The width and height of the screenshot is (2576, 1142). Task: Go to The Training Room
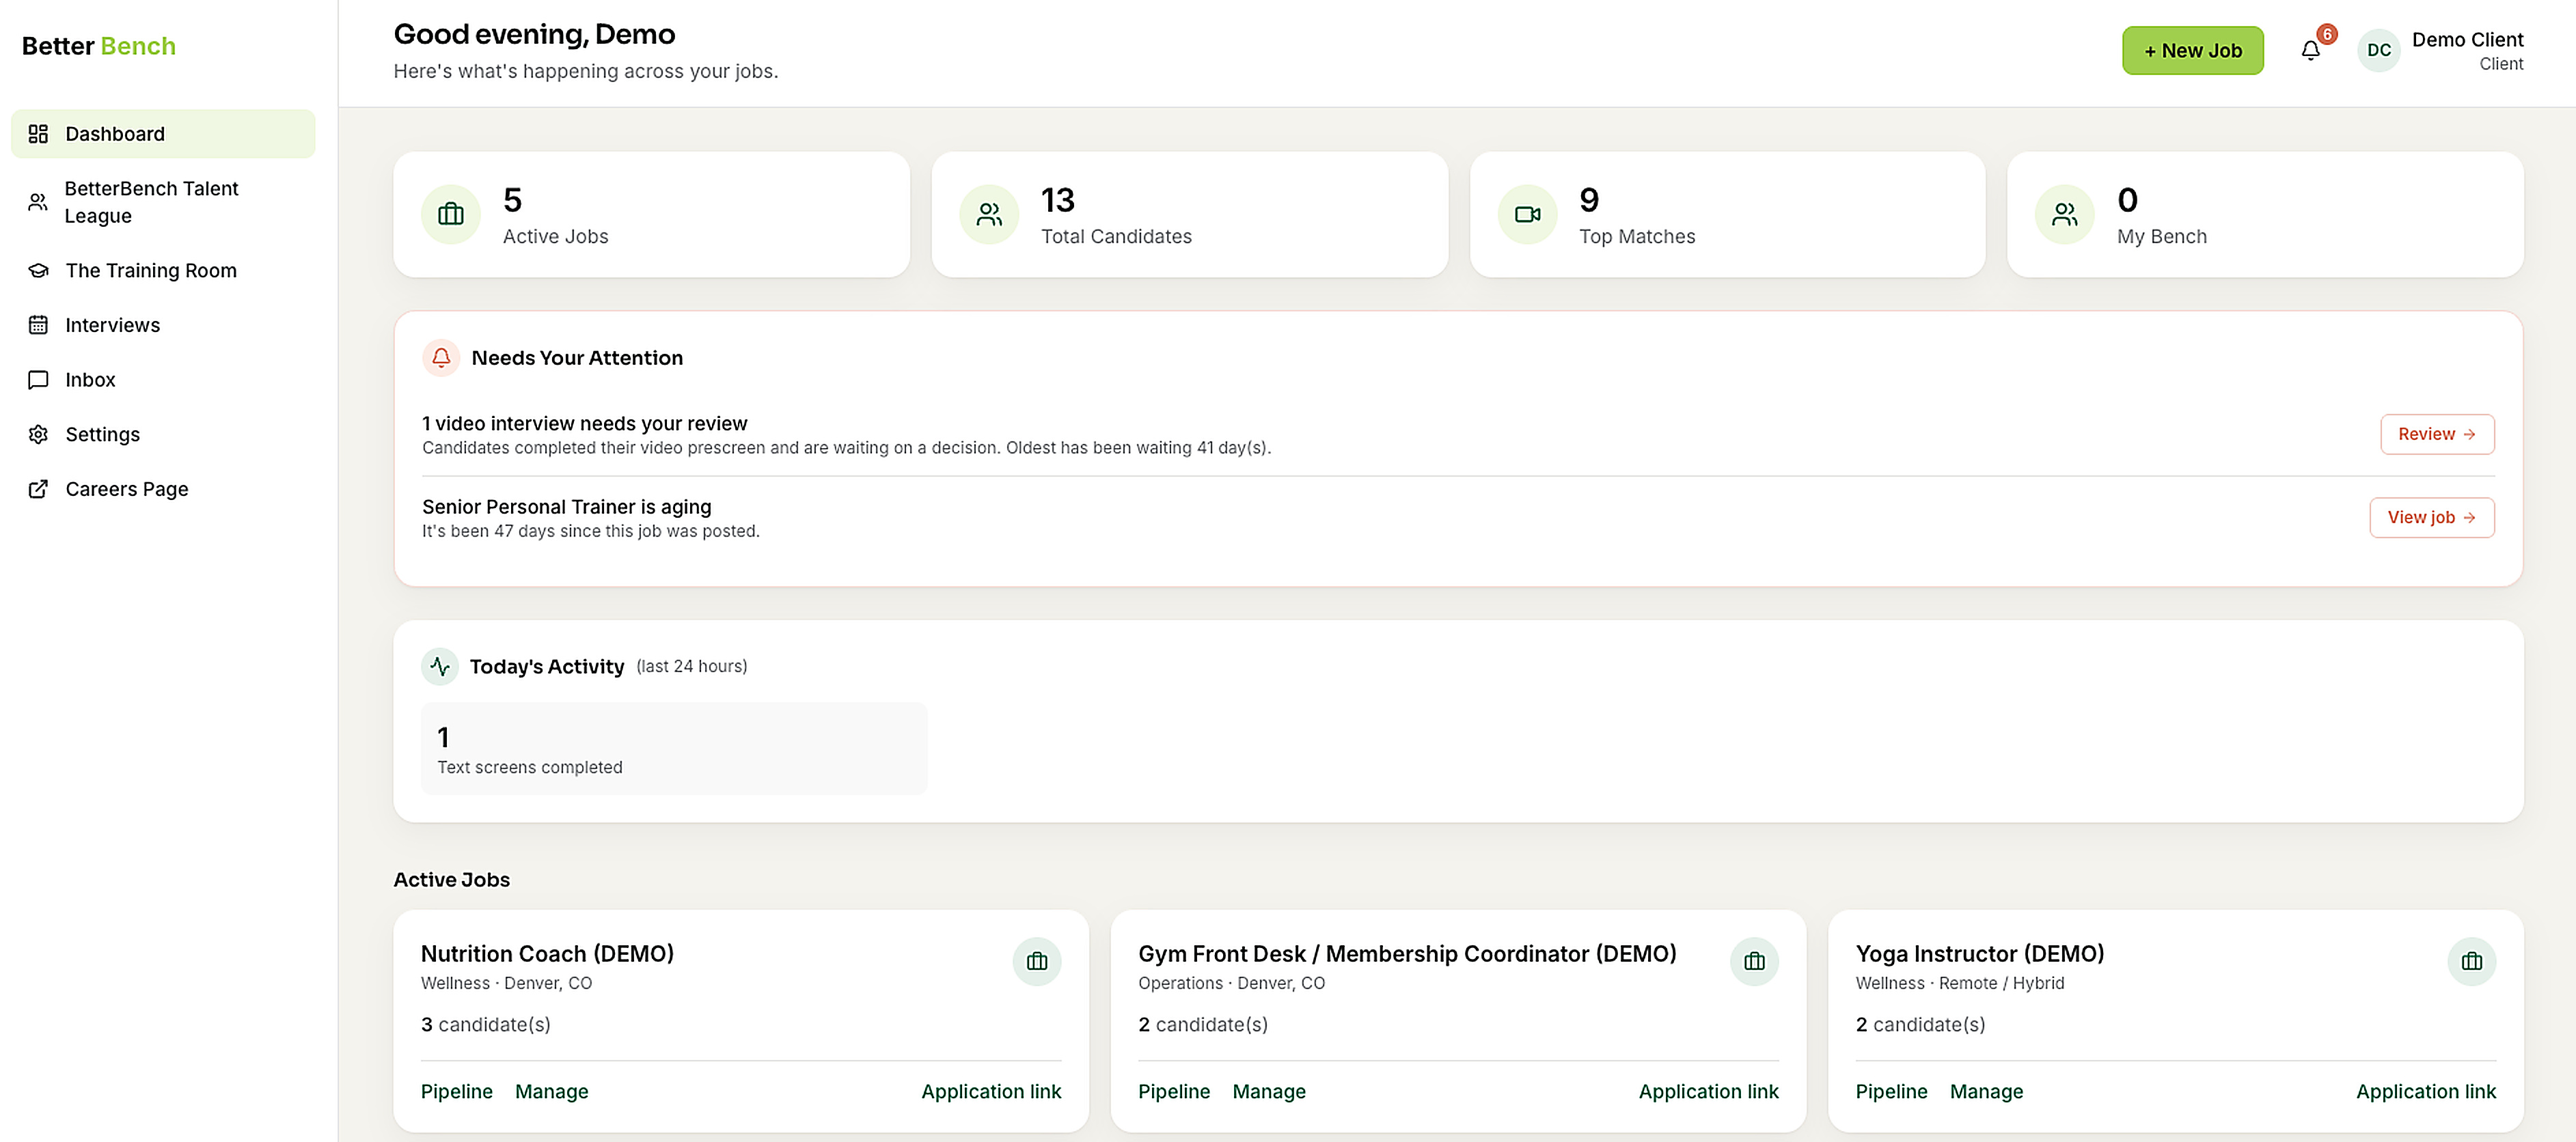163,271
